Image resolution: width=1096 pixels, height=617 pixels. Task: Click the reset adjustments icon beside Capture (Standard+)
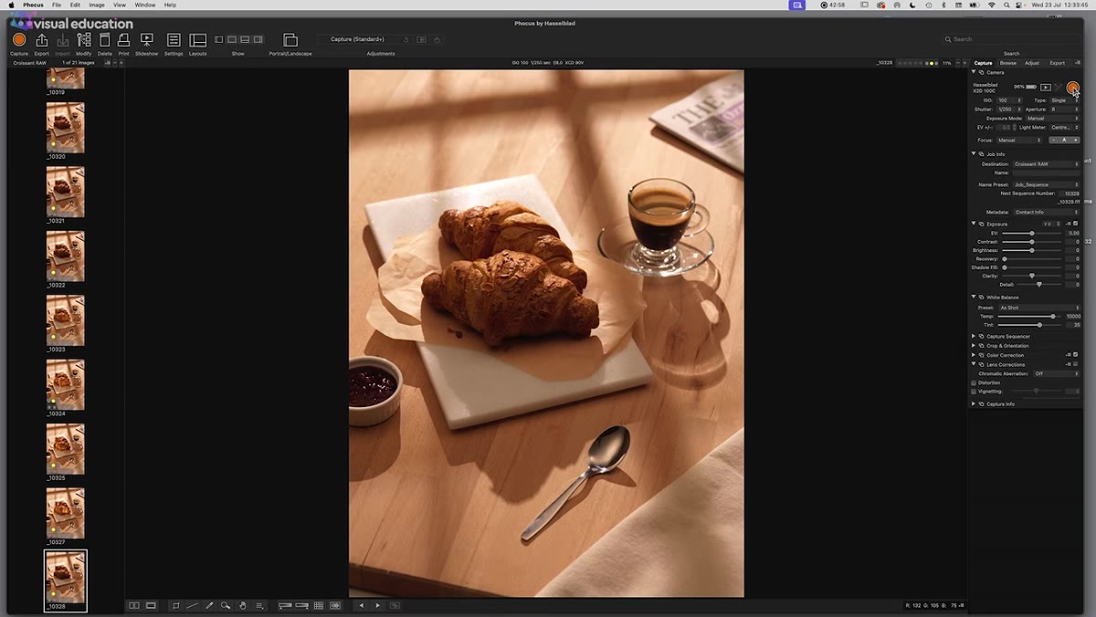[x=406, y=39]
